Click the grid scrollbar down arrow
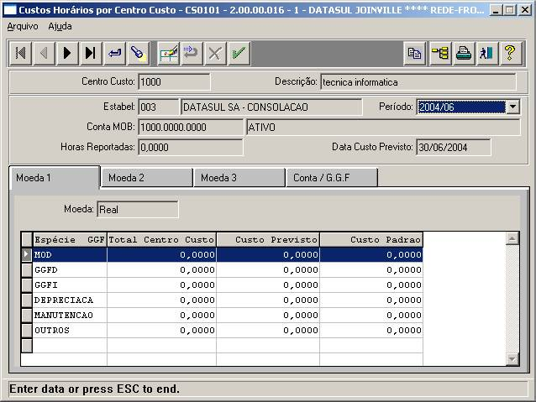 [x=512, y=359]
